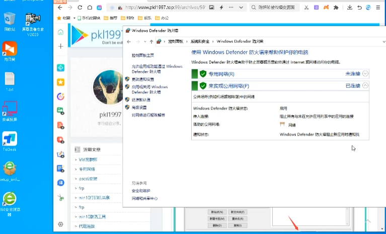
Task: Click 控制面板 in the breadcrumb path
Action: [176, 42]
